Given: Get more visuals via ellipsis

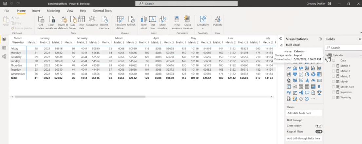Looking at the screenshot, I should coord(313,99).
